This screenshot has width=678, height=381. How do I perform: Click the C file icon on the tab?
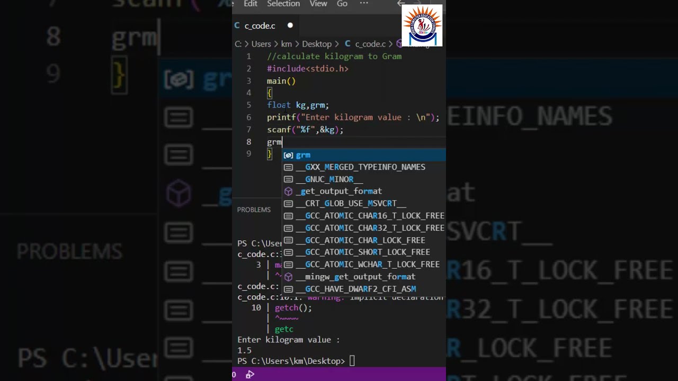[237, 25]
